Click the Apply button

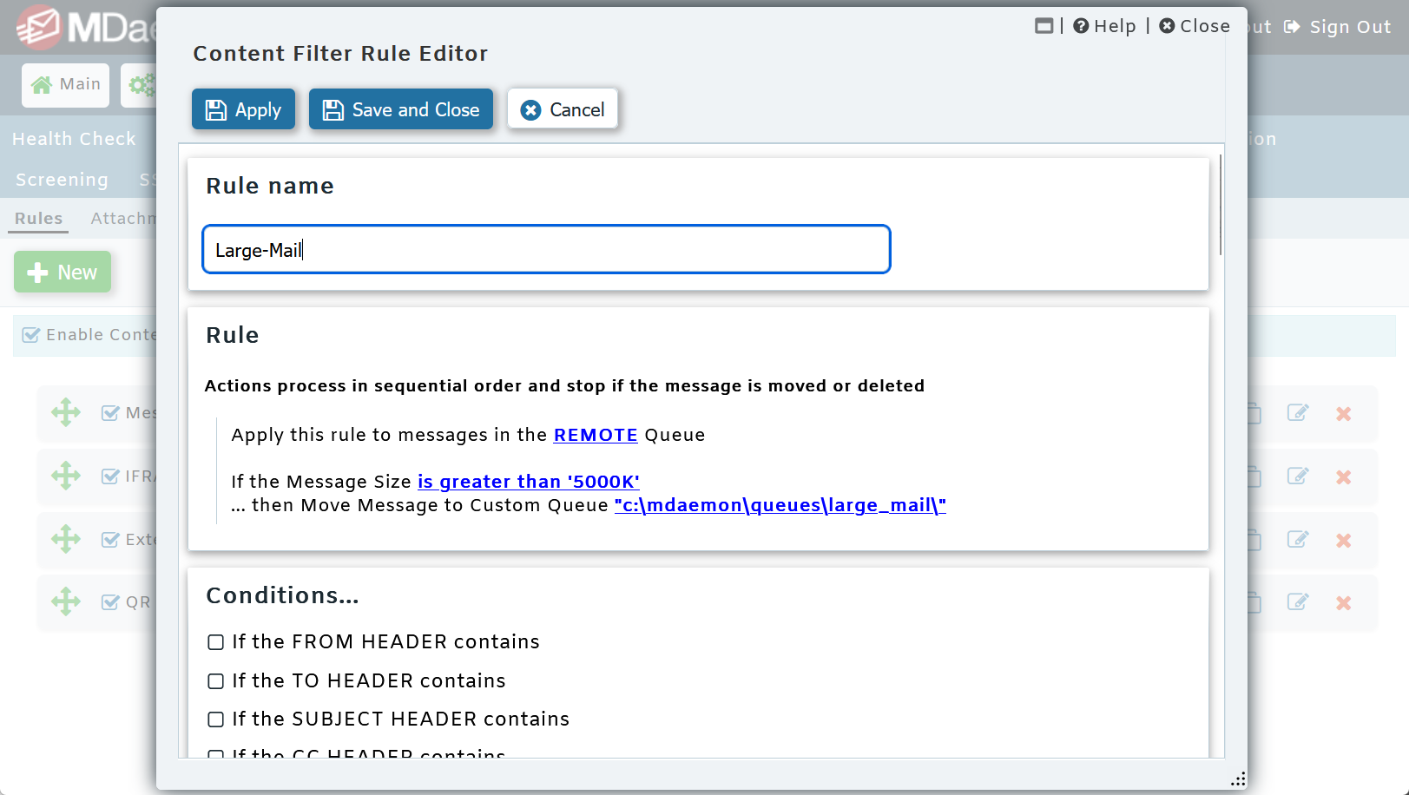(x=243, y=109)
